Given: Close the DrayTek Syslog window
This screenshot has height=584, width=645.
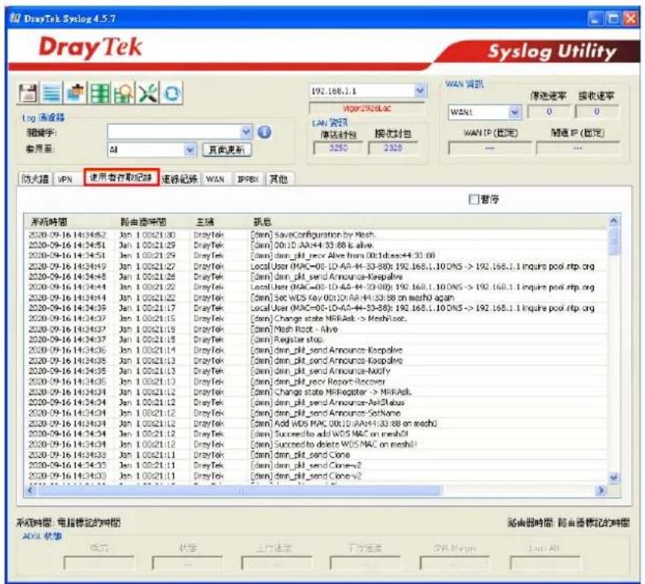Looking at the screenshot, I should 630,19.
